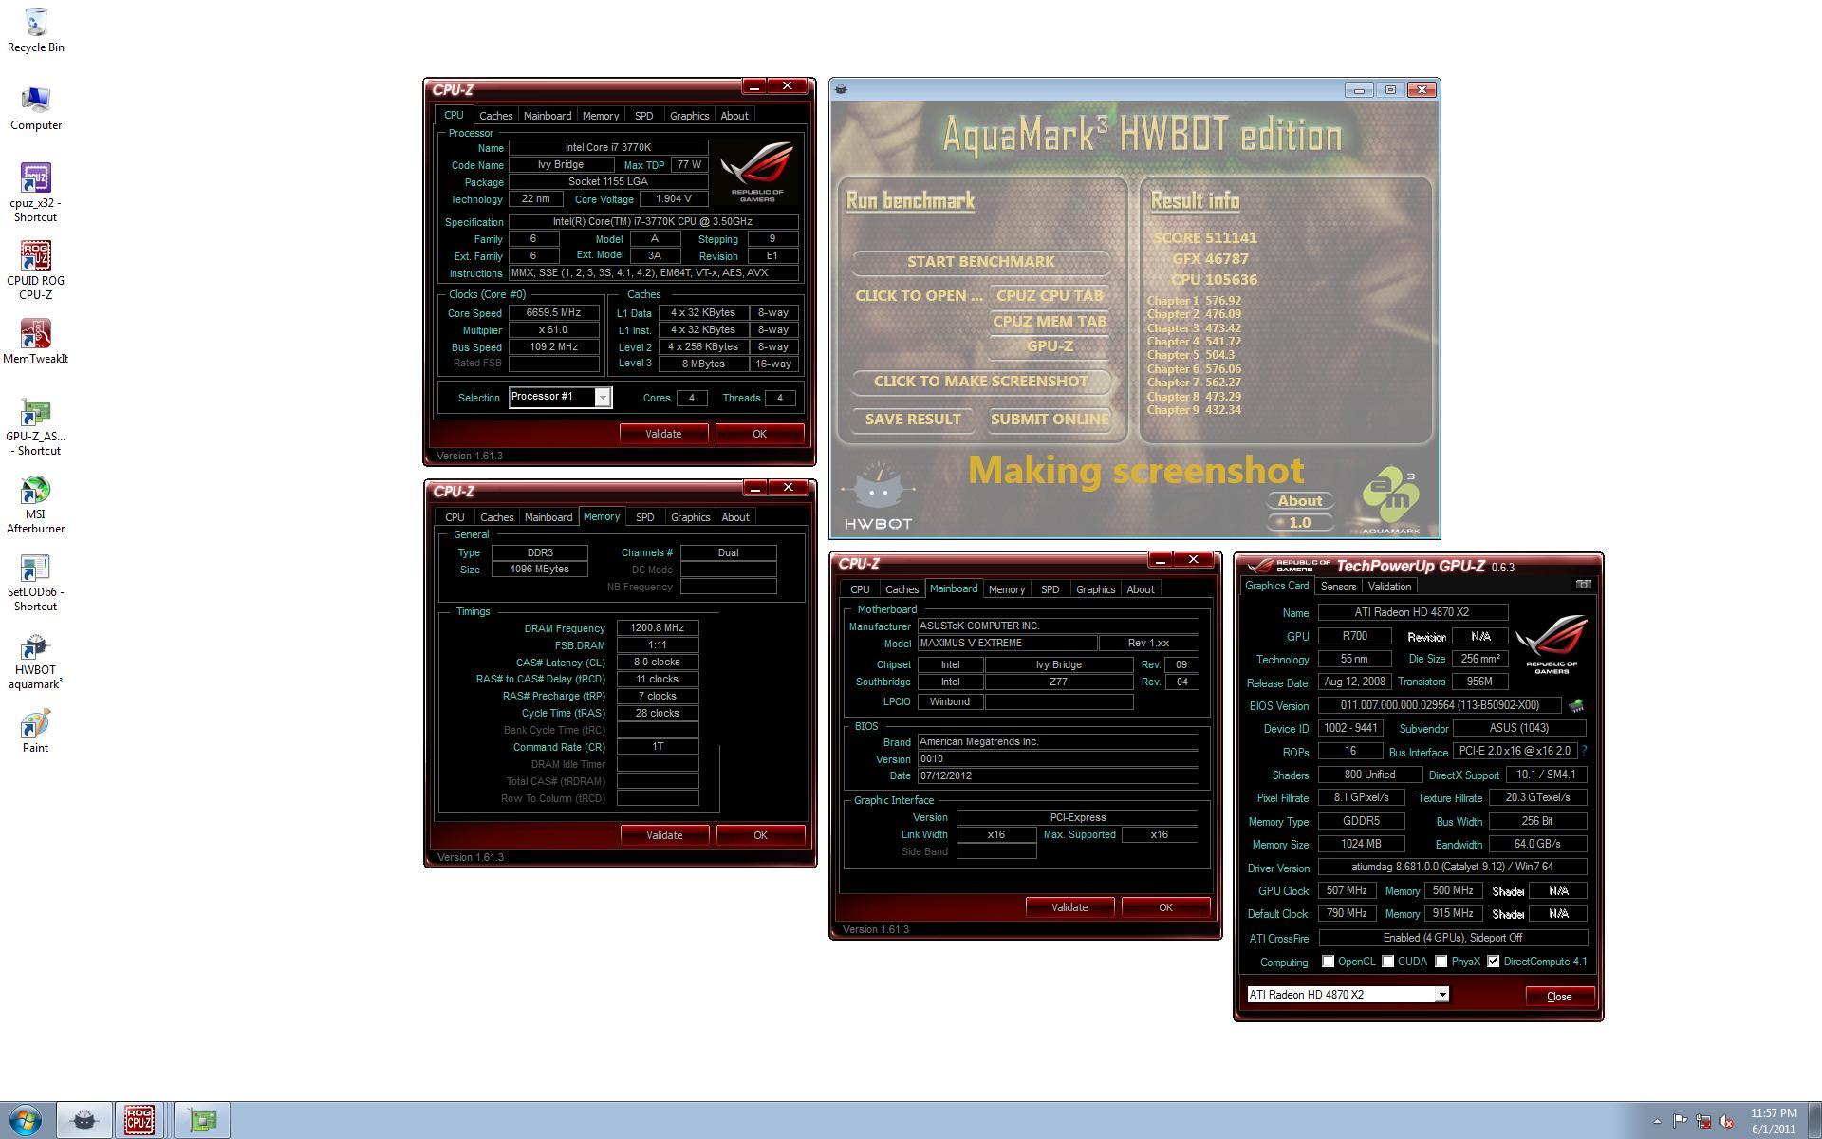Switch to GPU-Z taskbar button

[x=202, y=1120]
